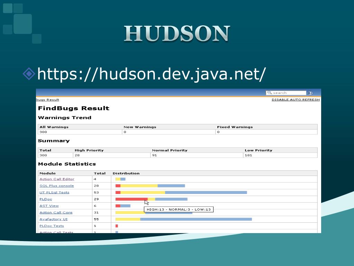The height and width of the screenshot is (266, 354).
Task: Click the Normal Priority value 91
Action: [x=155, y=156]
